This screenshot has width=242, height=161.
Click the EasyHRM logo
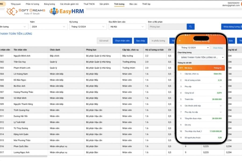coord(66,11)
